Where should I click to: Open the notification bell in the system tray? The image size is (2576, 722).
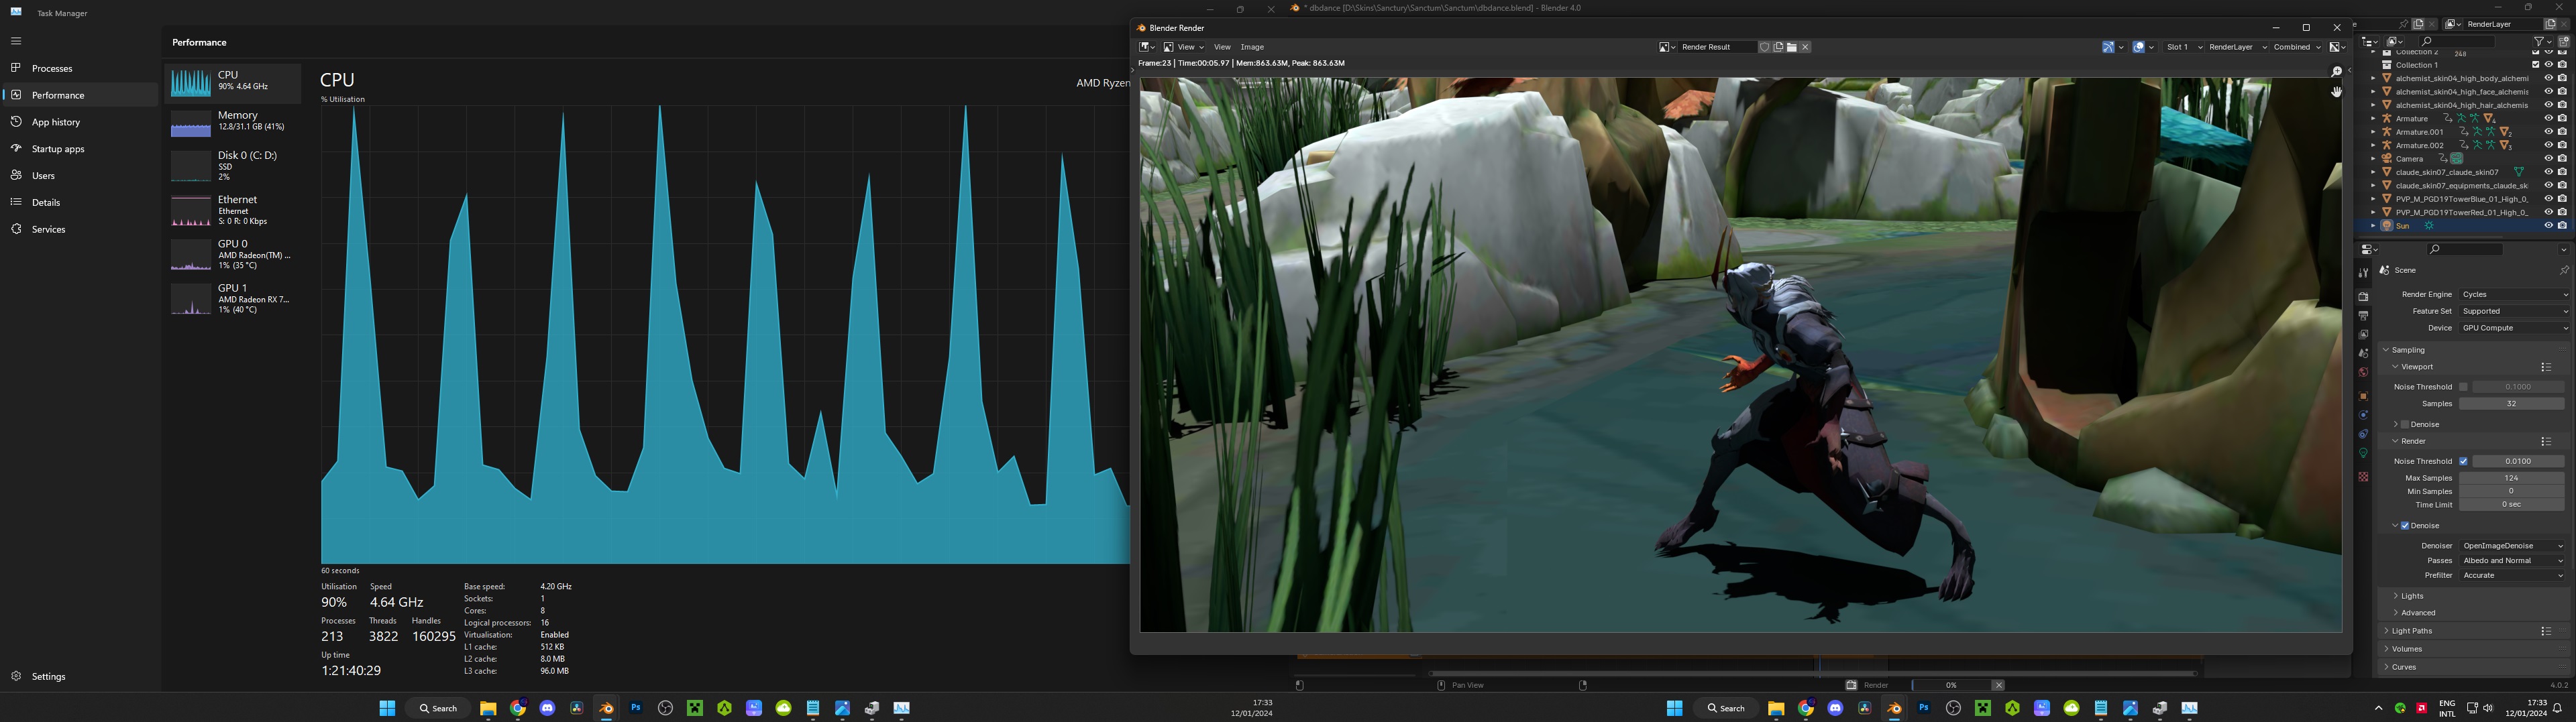[2557, 708]
